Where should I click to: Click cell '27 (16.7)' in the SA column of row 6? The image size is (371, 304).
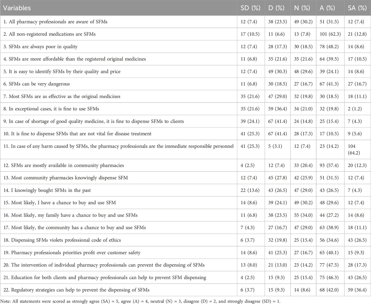click(357, 84)
